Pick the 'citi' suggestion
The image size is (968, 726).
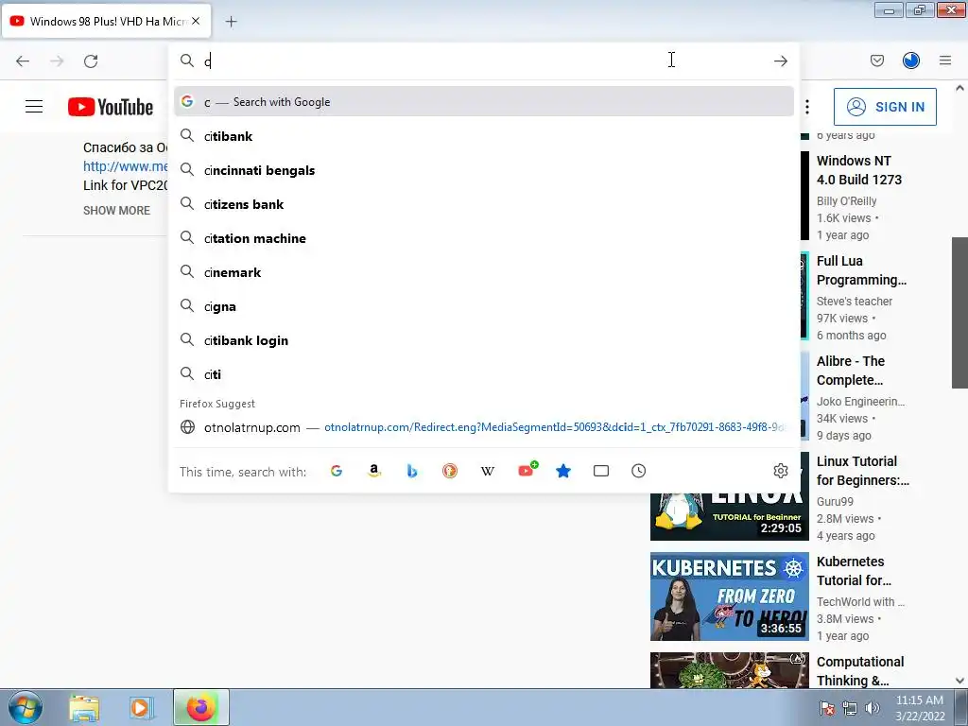click(x=483, y=374)
